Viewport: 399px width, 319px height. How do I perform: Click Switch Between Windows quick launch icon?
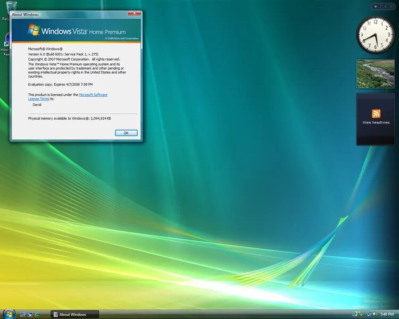pos(30,314)
